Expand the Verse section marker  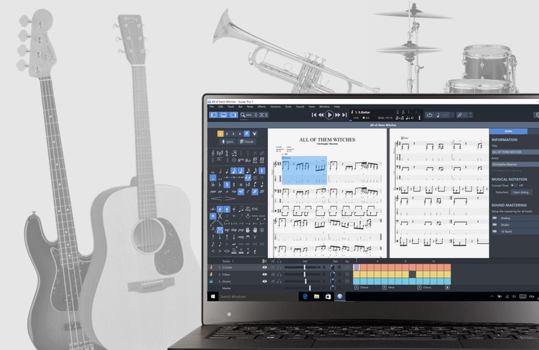[384, 288]
